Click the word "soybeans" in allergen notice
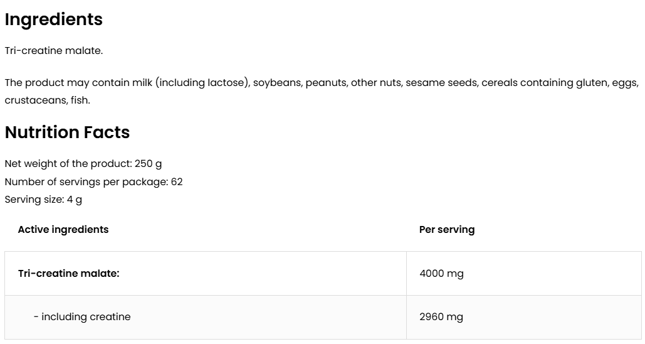The height and width of the screenshot is (344, 645). 276,83
